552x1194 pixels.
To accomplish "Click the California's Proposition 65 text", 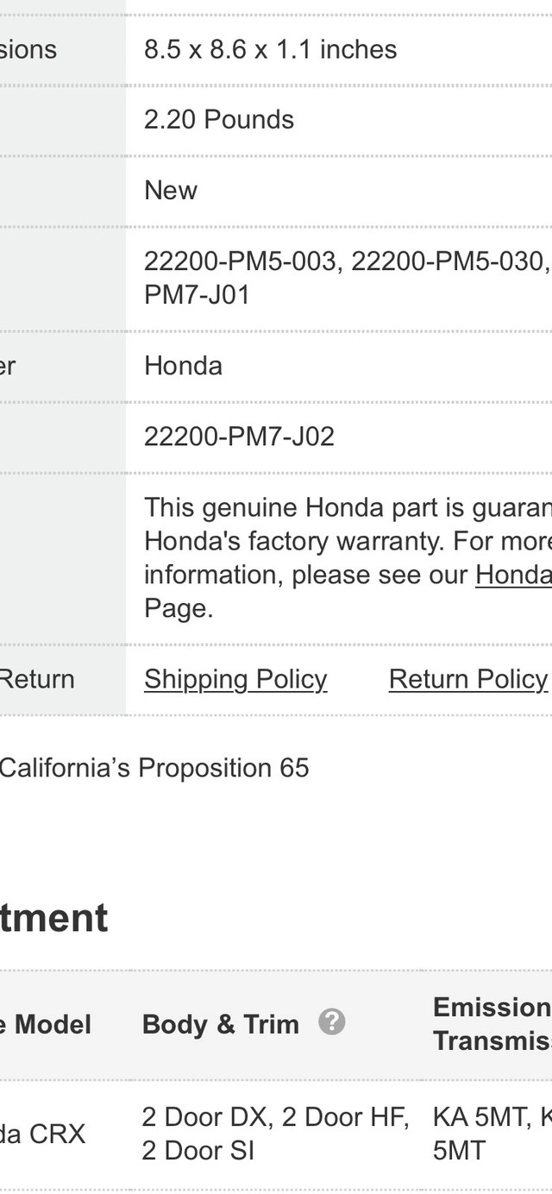I will click(x=154, y=768).
